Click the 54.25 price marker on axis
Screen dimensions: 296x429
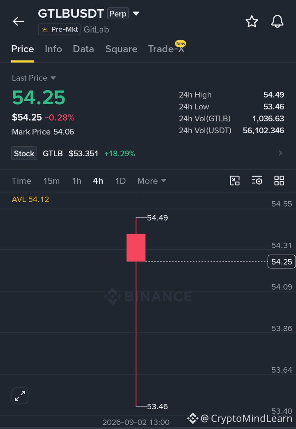(x=282, y=262)
